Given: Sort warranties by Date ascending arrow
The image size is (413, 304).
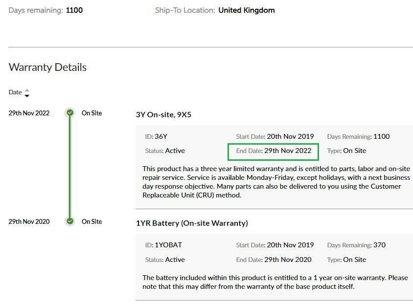Looking at the screenshot, I should [x=27, y=90].
